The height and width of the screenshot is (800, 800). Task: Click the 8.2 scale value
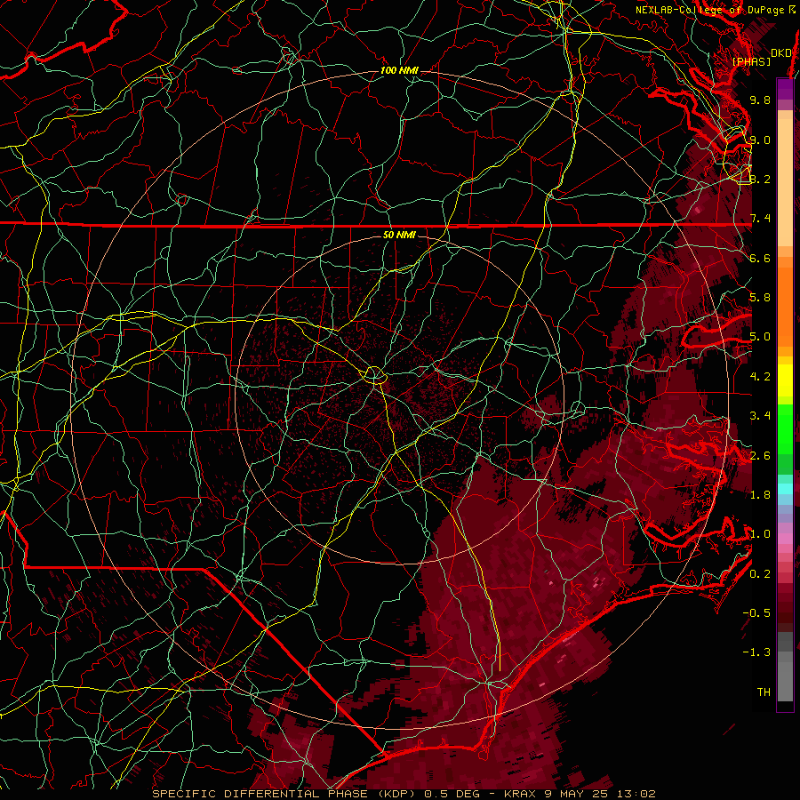(x=760, y=179)
